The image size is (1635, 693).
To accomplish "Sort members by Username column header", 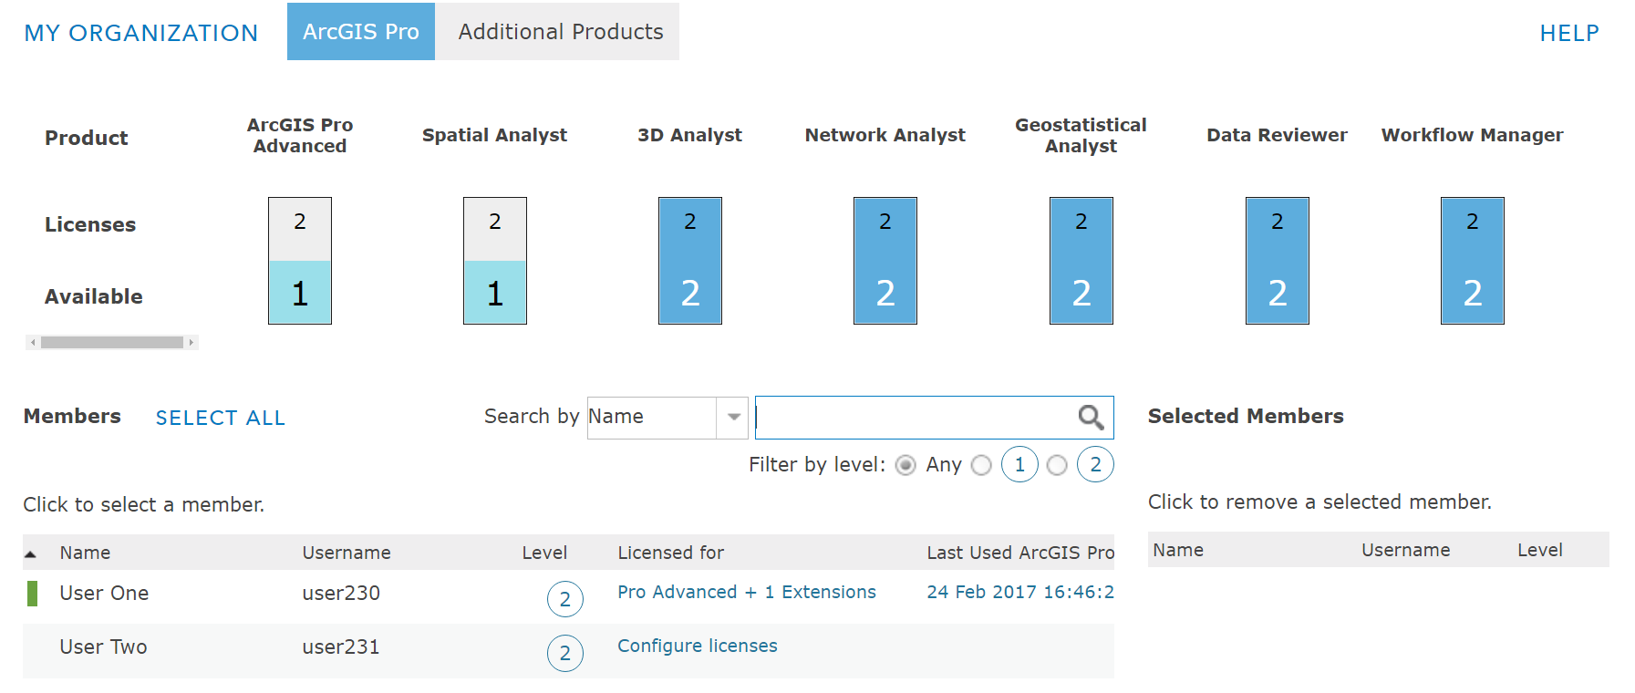I will [x=347, y=553].
